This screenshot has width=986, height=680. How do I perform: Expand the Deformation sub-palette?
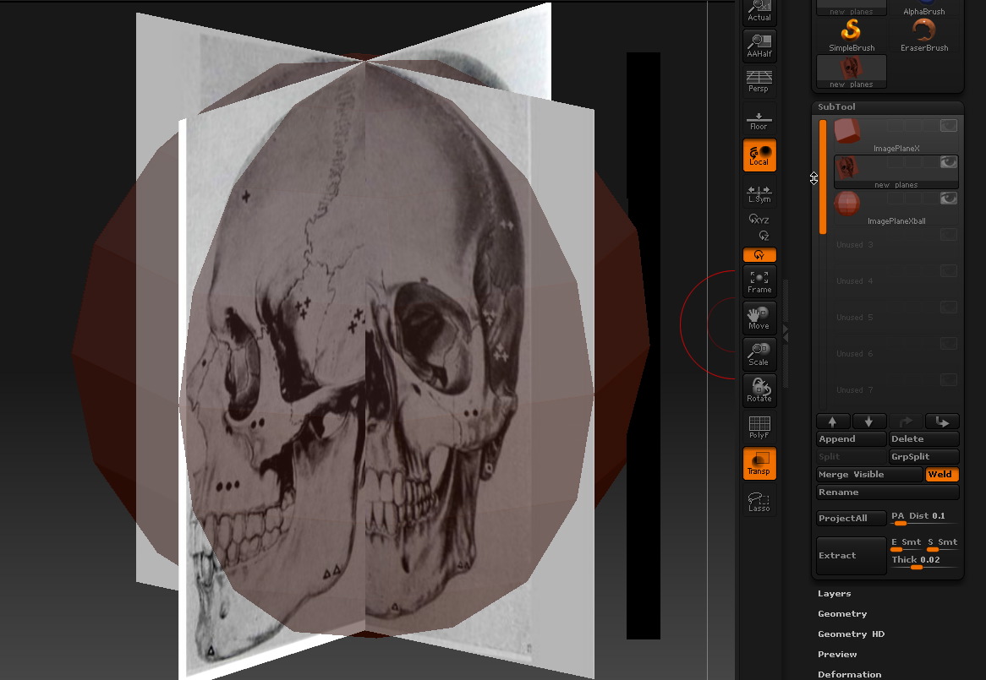[x=849, y=674]
